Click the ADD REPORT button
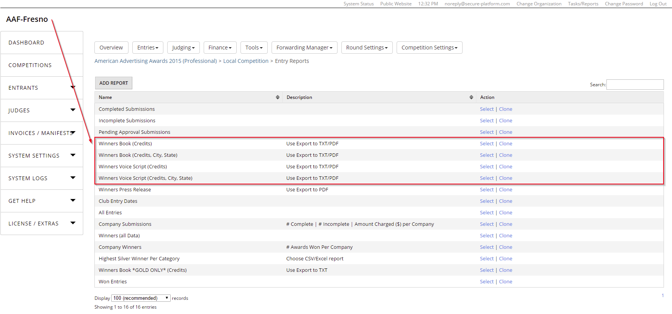This screenshot has width=672, height=314. click(x=114, y=83)
